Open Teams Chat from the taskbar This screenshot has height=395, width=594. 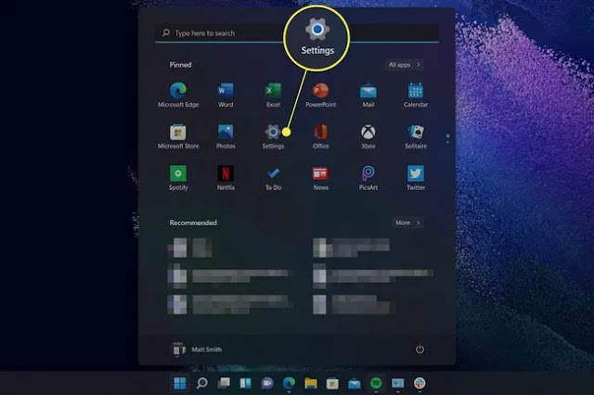coord(267,383)
